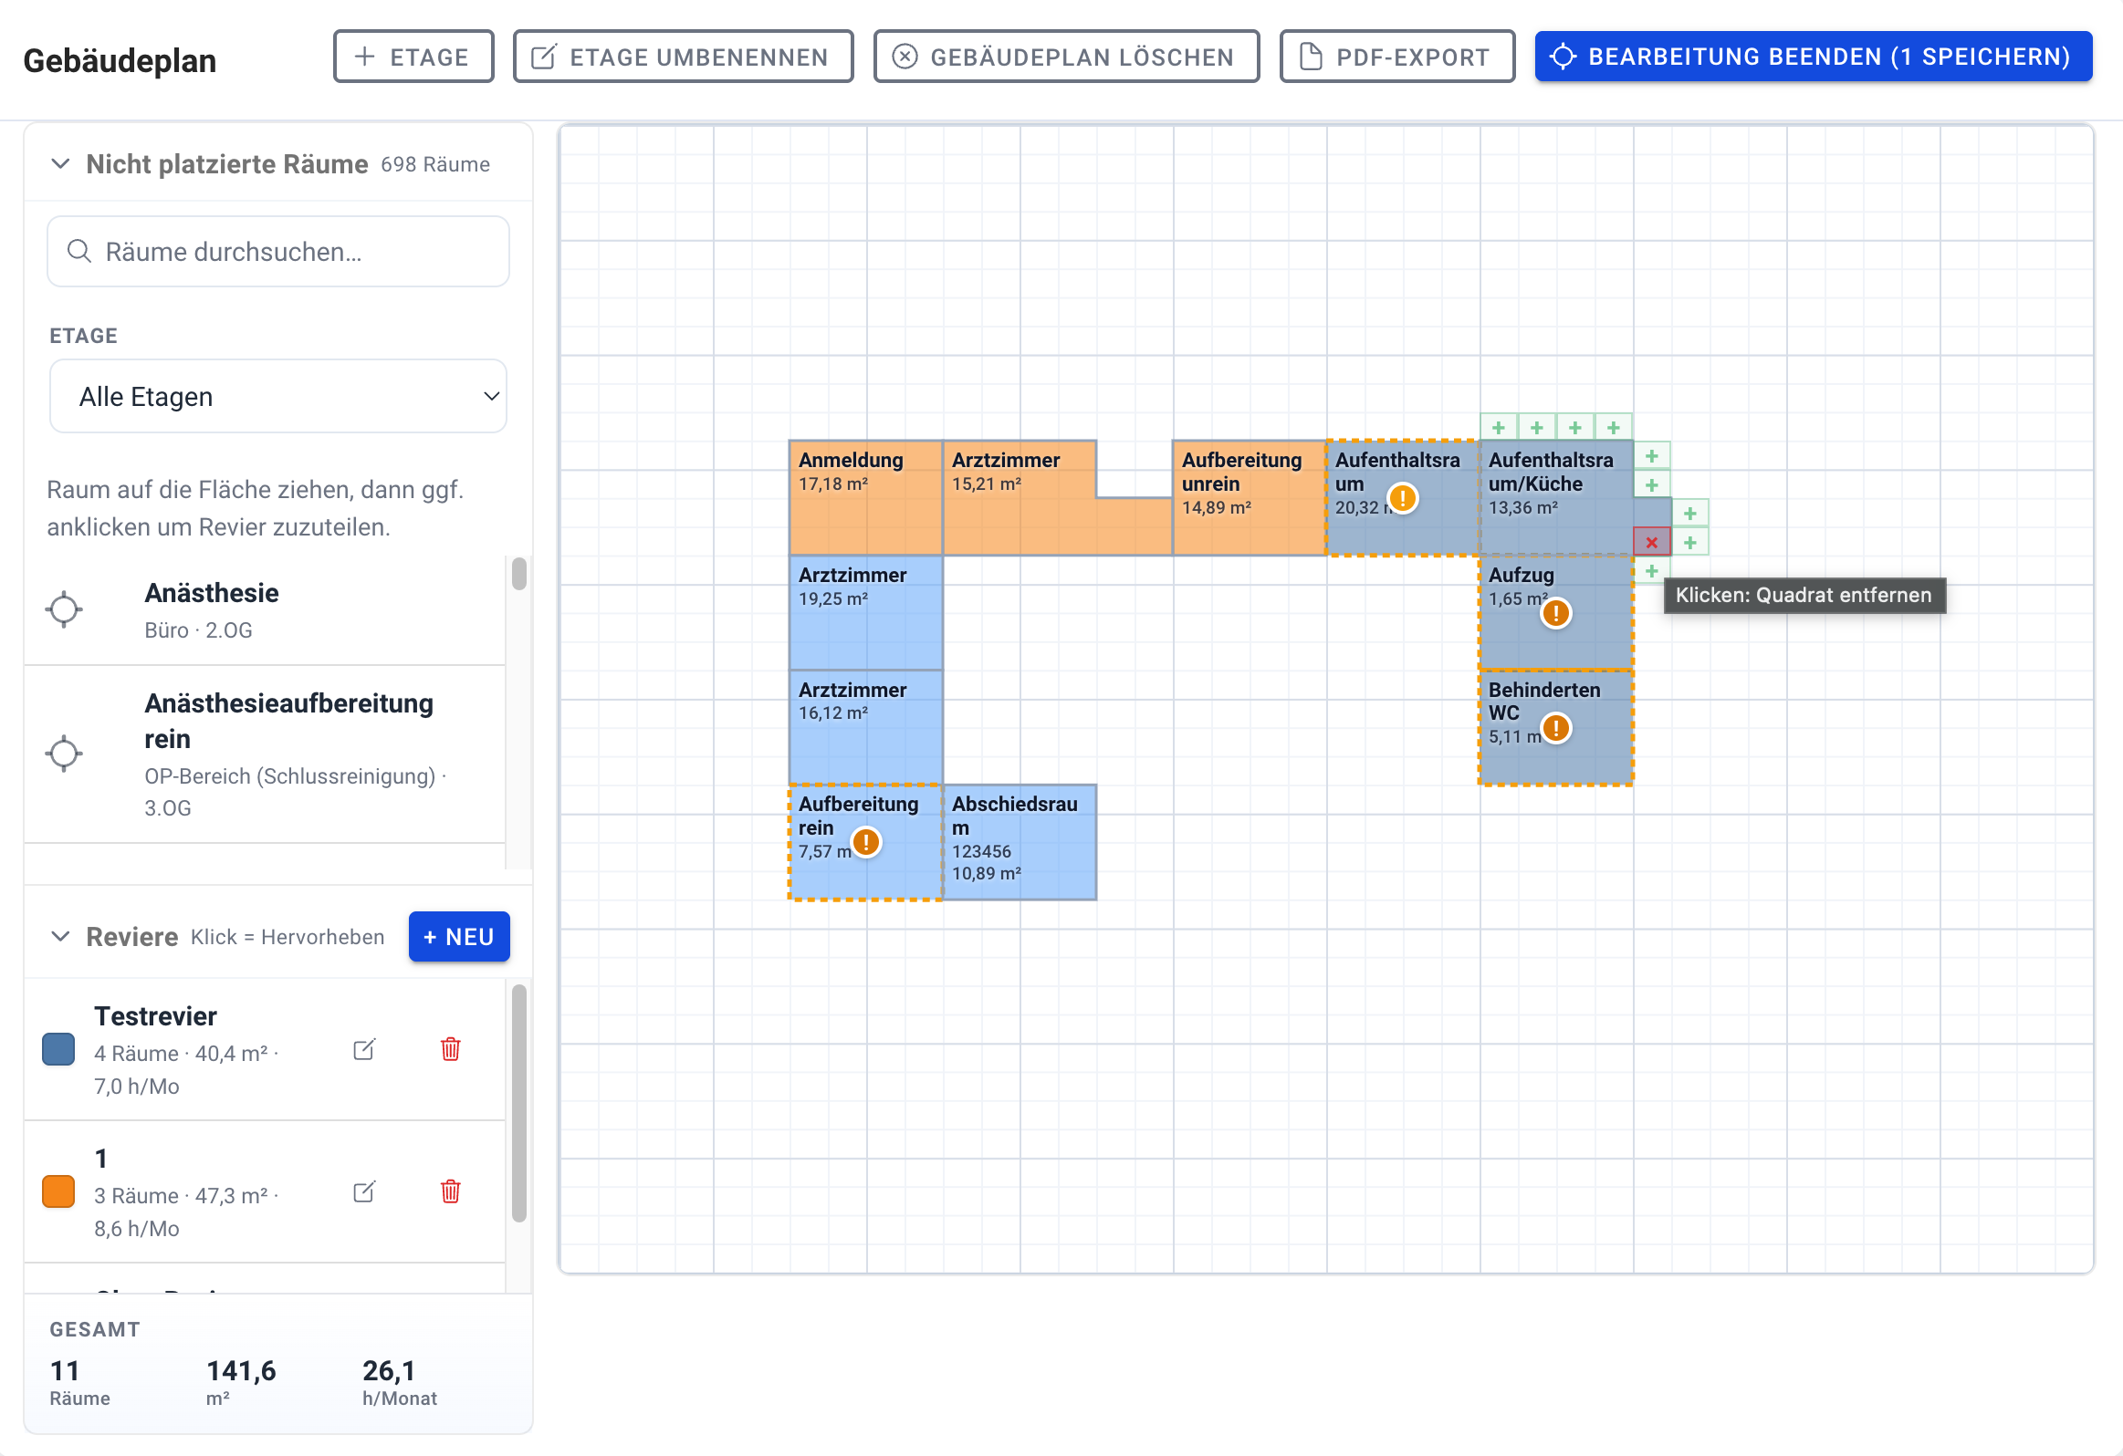Click the orange color swatch of district 1
Viewport: 2123px width, 1456px height.
58,1191
